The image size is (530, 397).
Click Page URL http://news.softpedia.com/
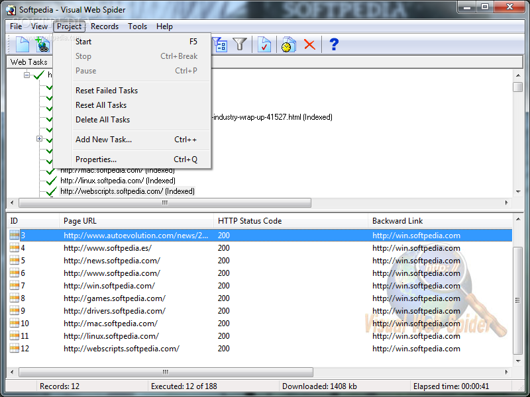click(112, 261)
